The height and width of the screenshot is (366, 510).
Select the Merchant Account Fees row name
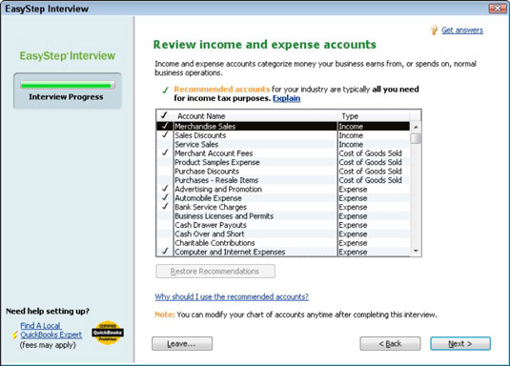tap(214, 153)
